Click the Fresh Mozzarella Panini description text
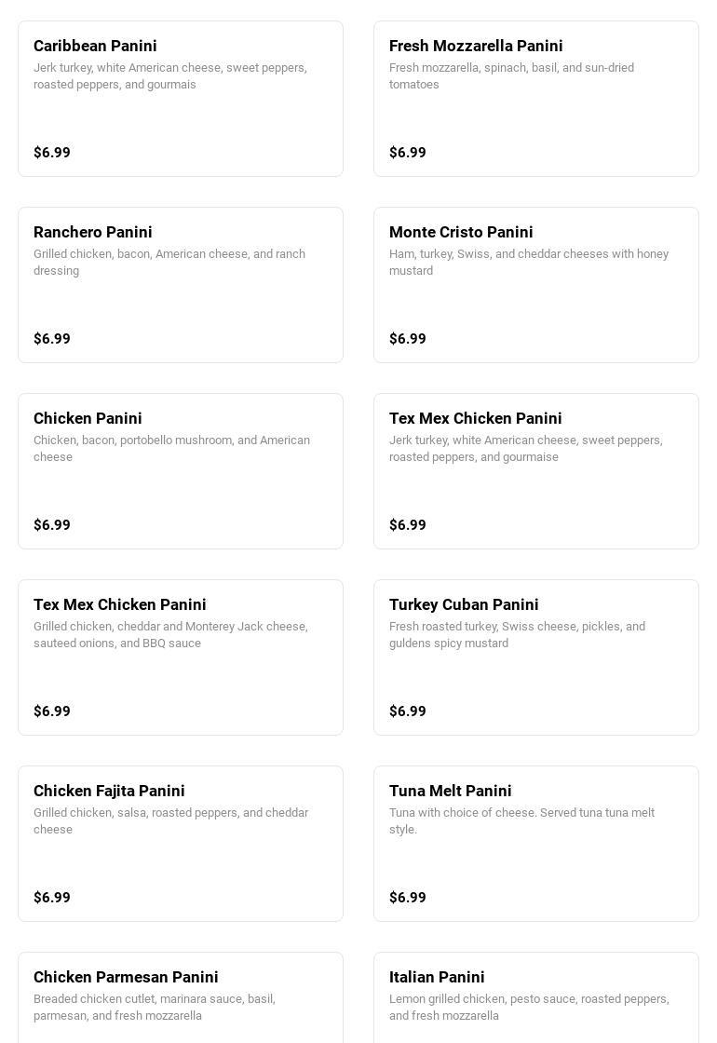Screen dimensions: 717x1043 (x=511, y=75)
